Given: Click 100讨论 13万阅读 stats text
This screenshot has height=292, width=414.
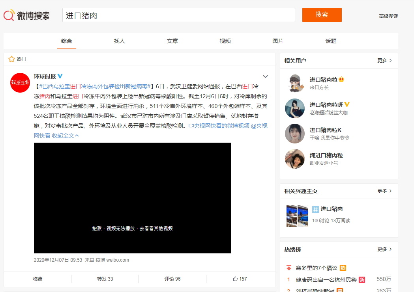Looking at the screenshot, I should coord(331,221).
